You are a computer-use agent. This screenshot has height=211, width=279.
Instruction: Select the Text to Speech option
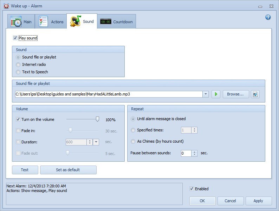tap(18, 72)
